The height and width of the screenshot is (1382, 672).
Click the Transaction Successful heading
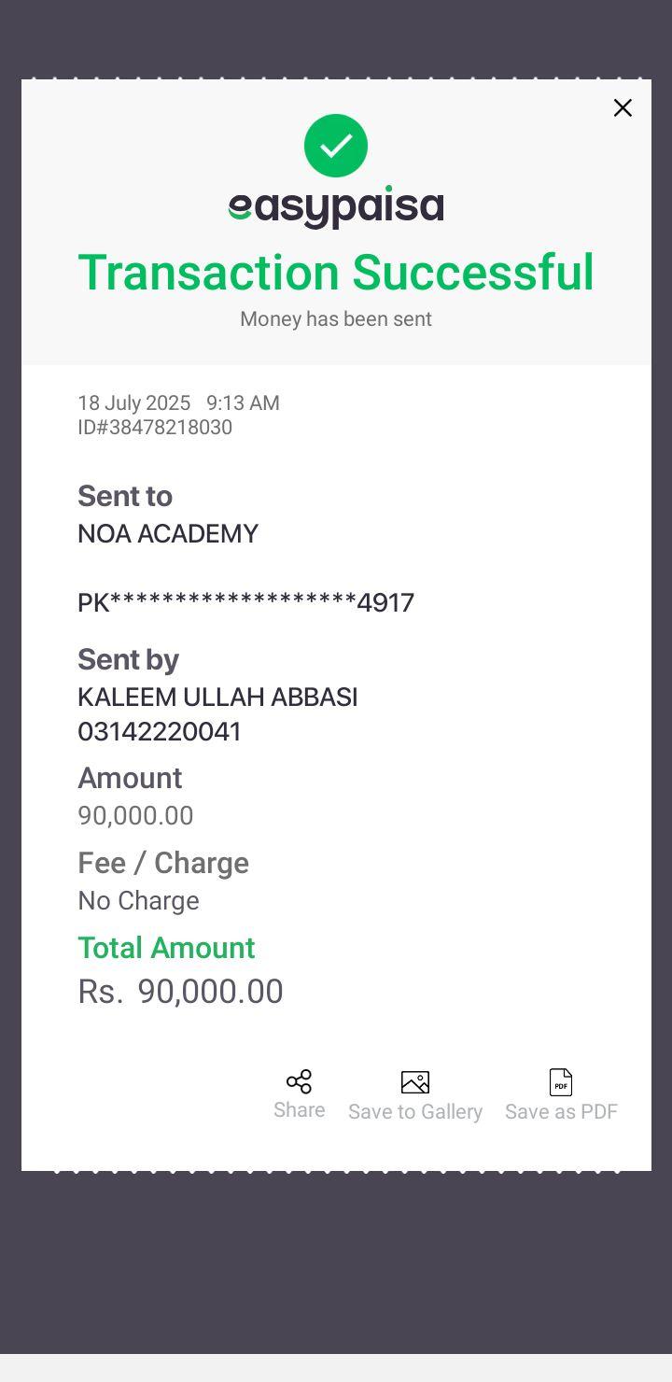click(x=336, y=273)
